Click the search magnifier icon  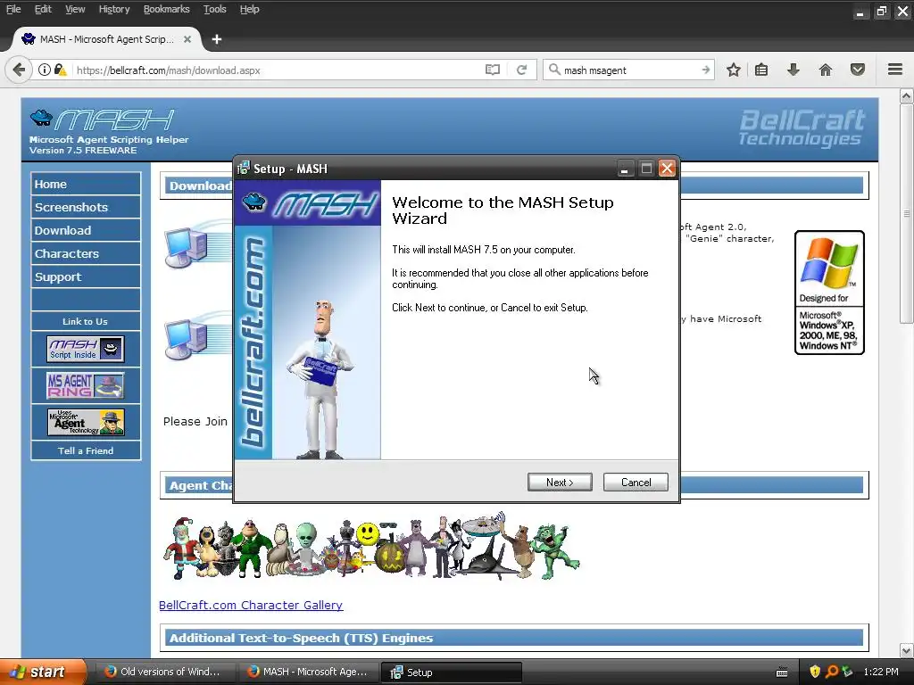pyautogui.click(x=554, y=70)
